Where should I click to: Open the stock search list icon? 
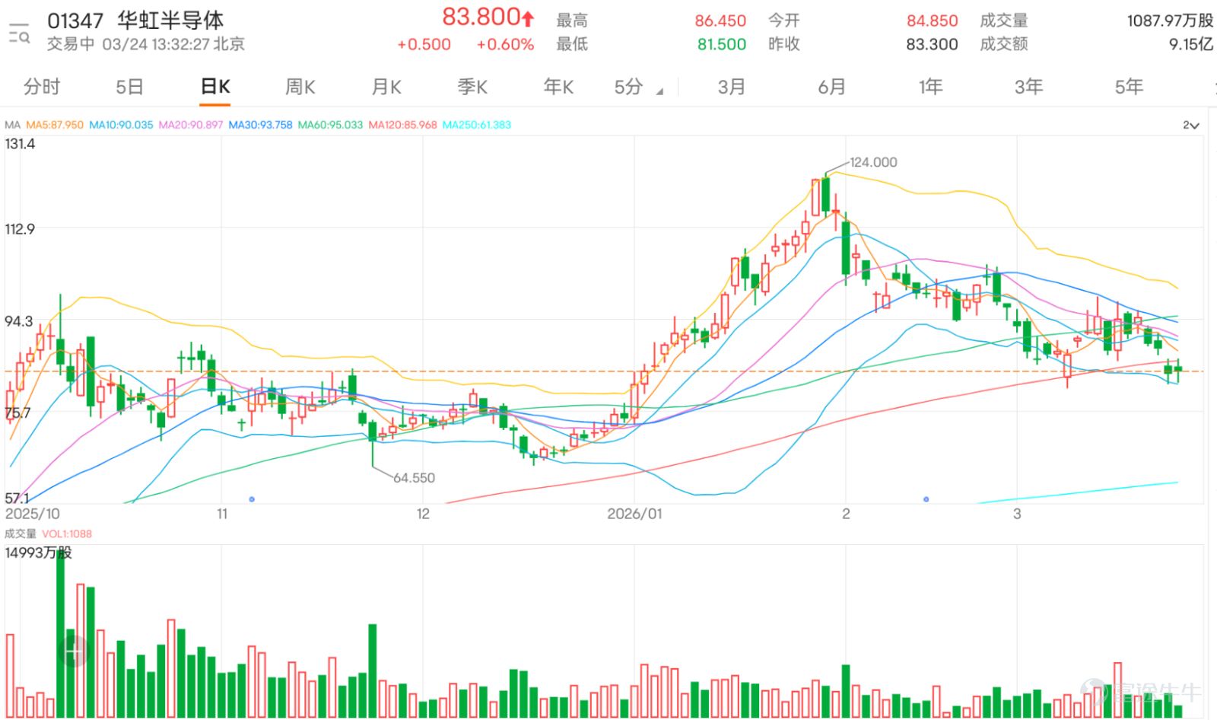(19, 33)
